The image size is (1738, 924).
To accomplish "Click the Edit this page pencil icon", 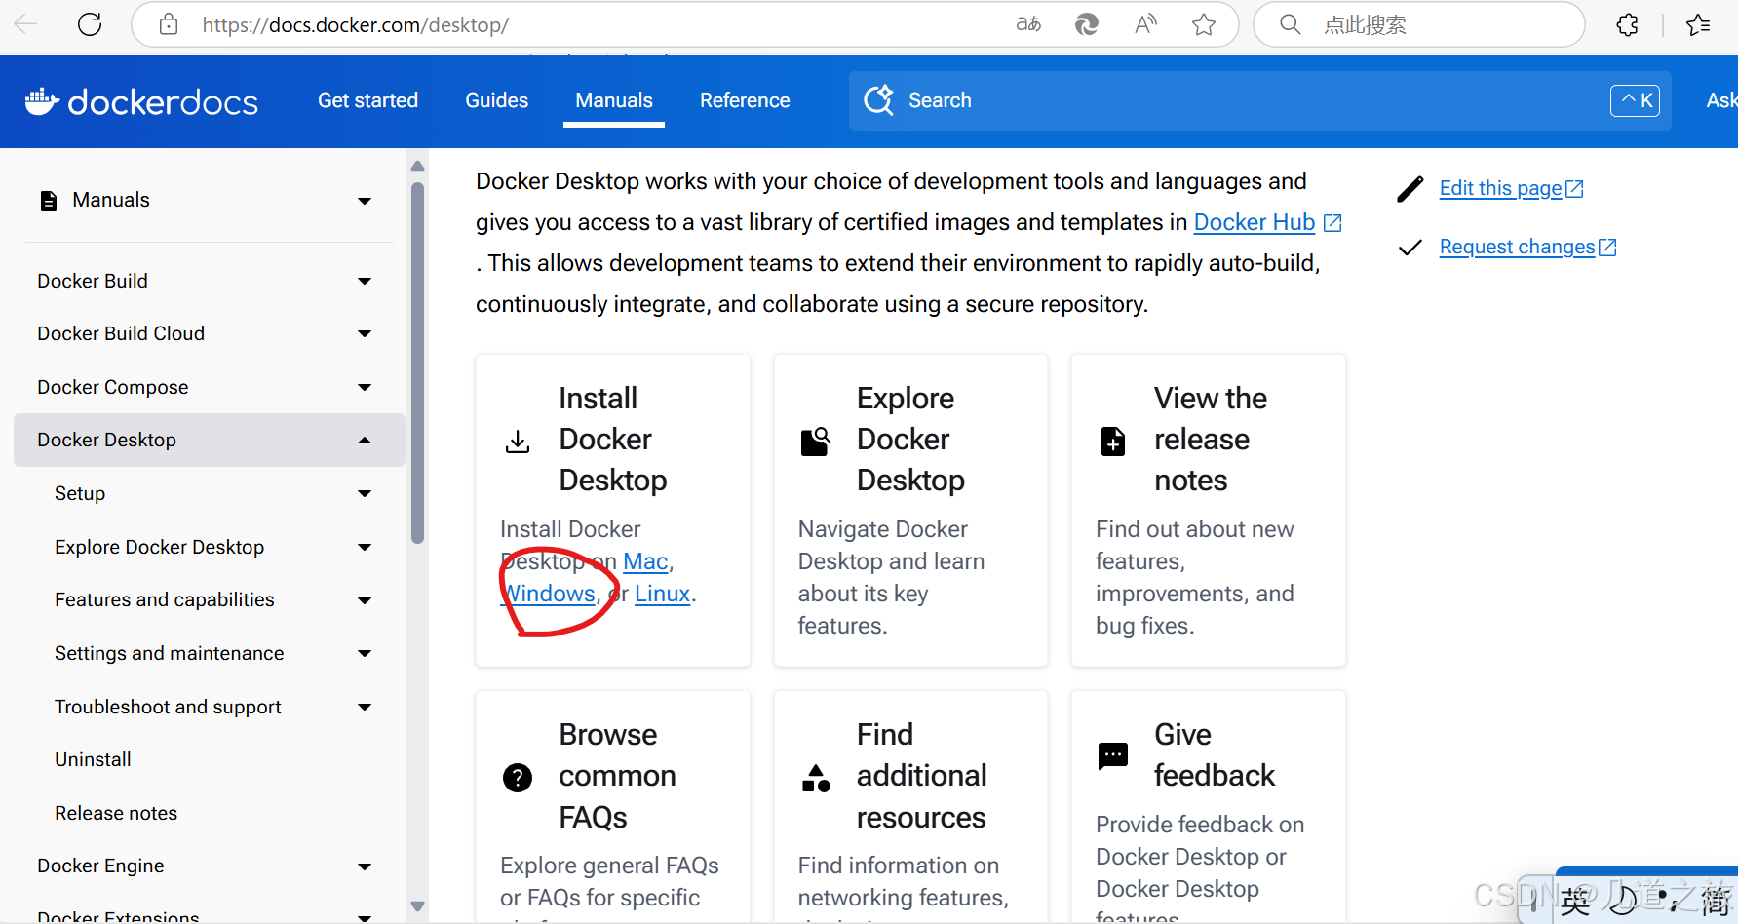I will 1410,188.
